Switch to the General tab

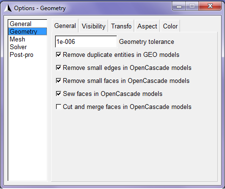point(65,26)
